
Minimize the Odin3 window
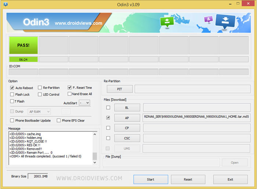(230, 4)
